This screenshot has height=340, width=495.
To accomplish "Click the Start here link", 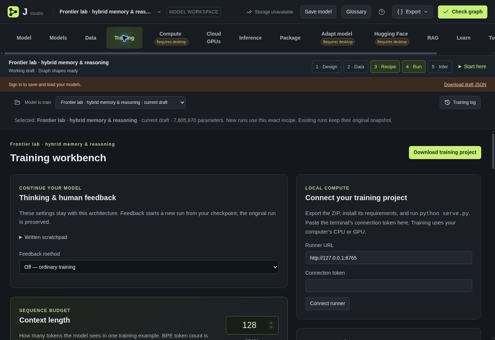I will (x=472, y=66).
